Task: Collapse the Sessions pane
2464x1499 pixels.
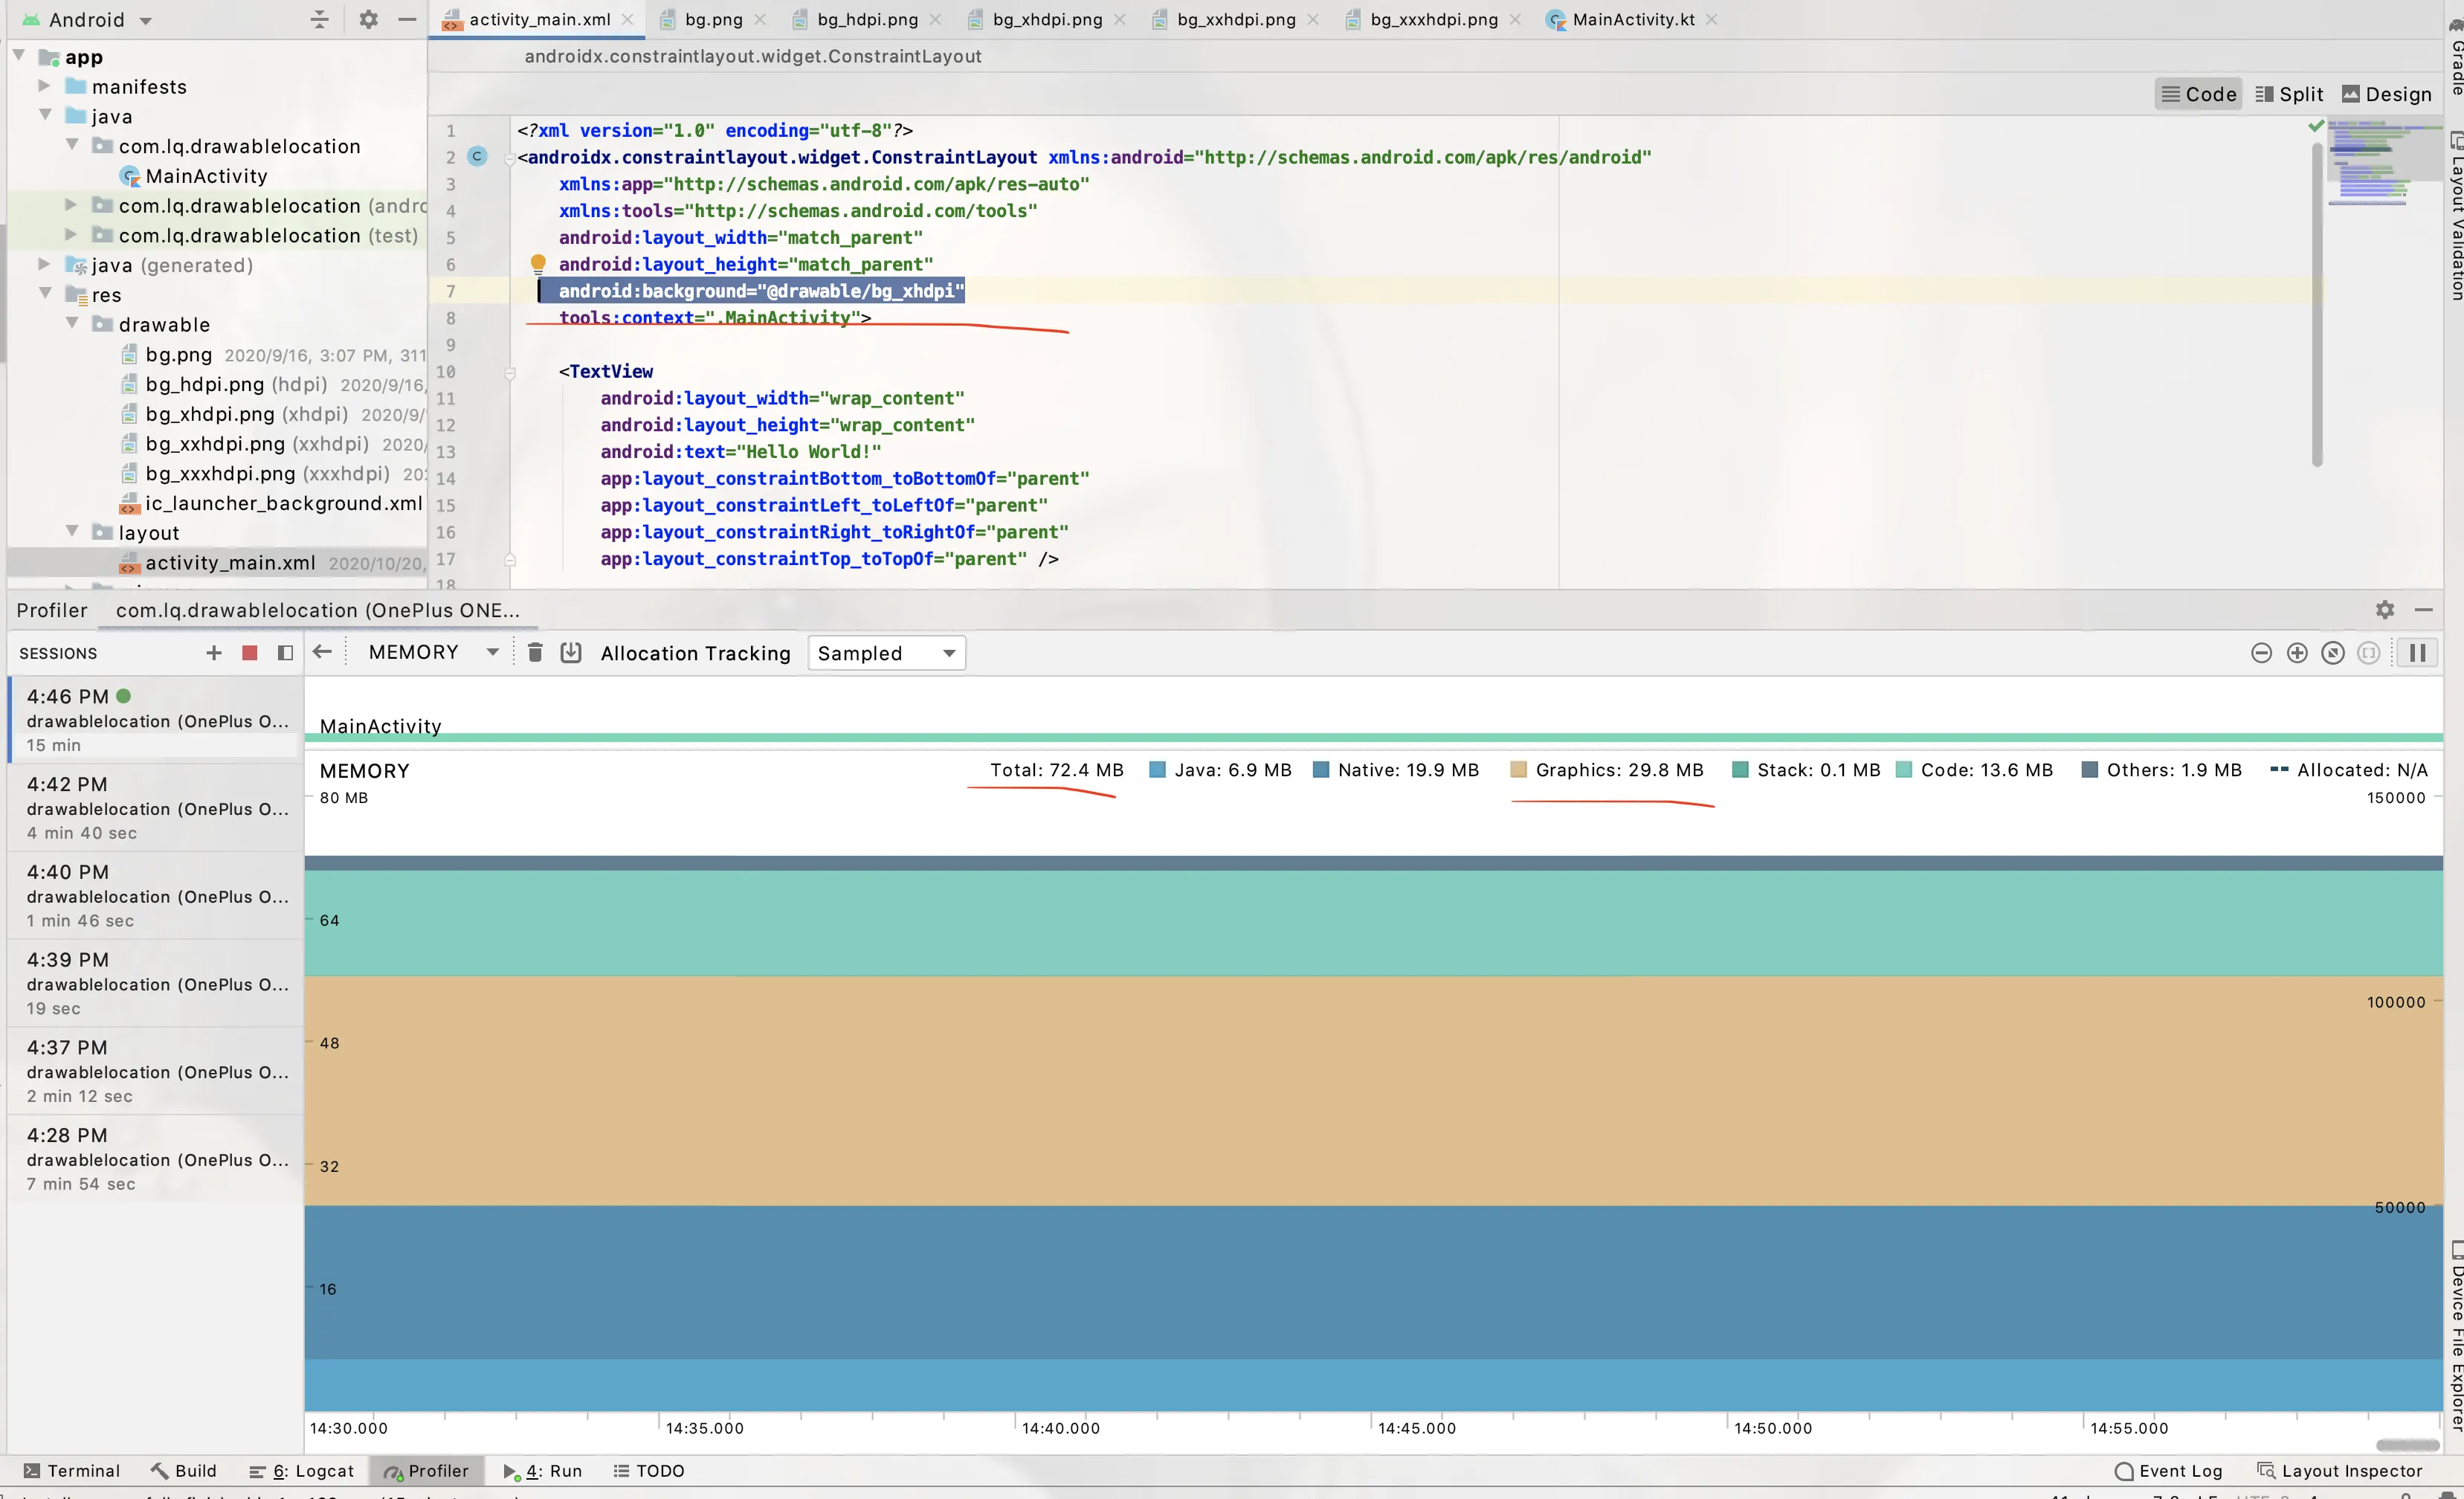Action: click(285, 653)
